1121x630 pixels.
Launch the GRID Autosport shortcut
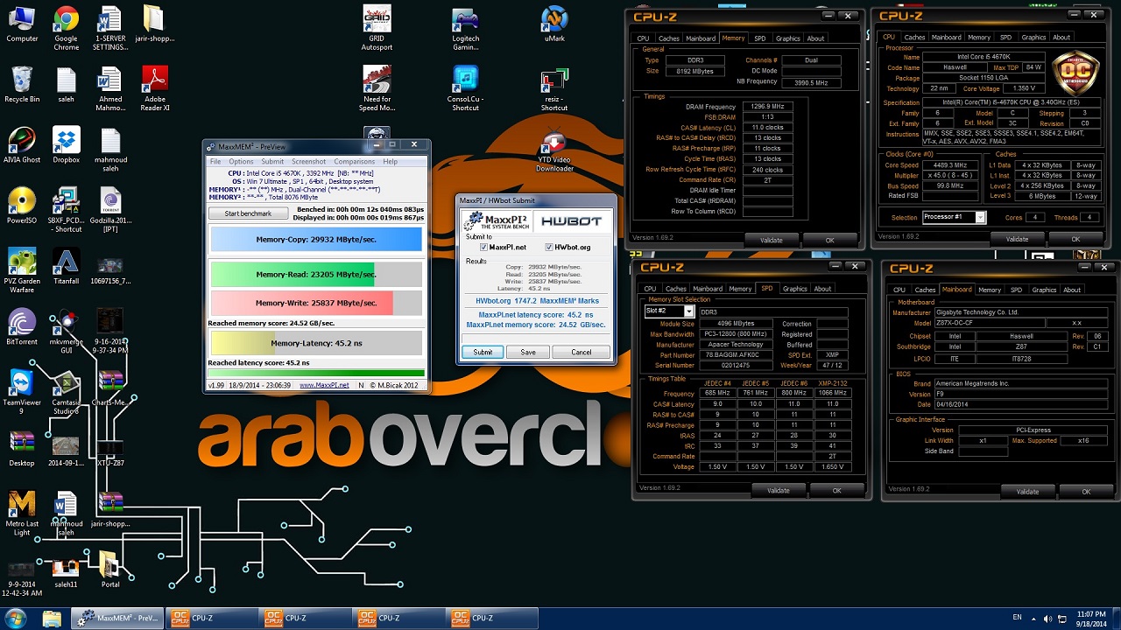pyautogui.click(x=377, y=21)
